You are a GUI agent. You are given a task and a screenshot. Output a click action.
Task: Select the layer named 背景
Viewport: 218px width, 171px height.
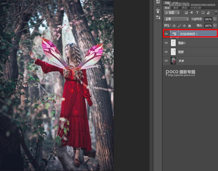coord(181,61)
